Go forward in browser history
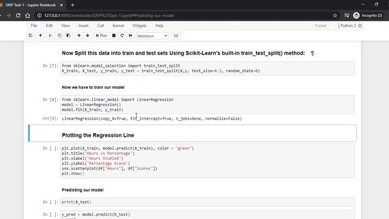The height and width of the screenshot is (219, 389). point(9,15)
